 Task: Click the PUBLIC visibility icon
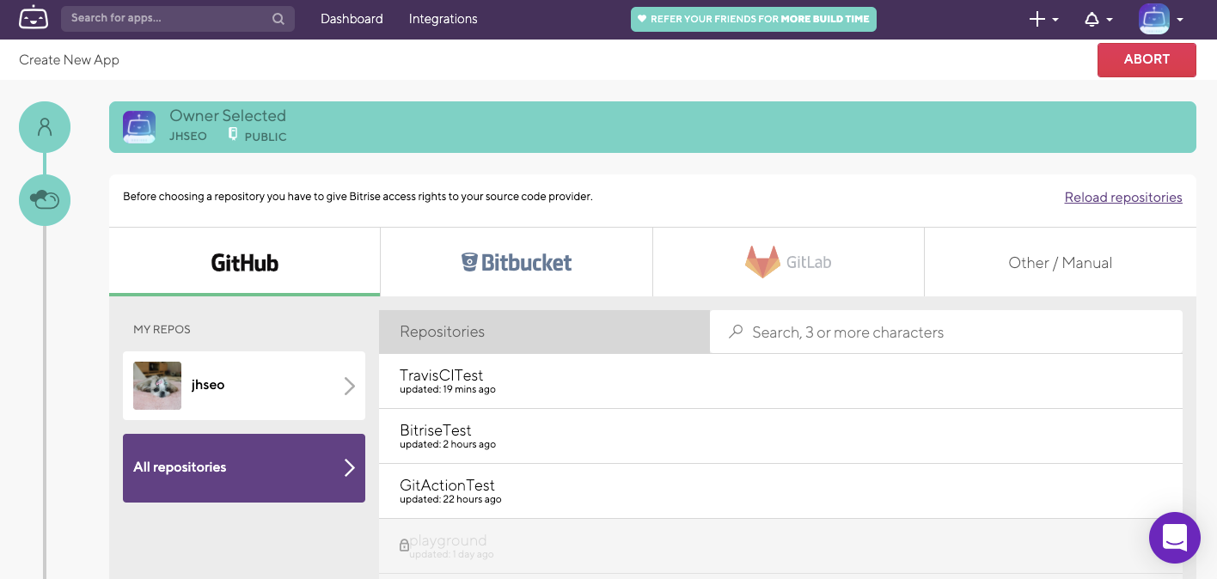[233, 135]
